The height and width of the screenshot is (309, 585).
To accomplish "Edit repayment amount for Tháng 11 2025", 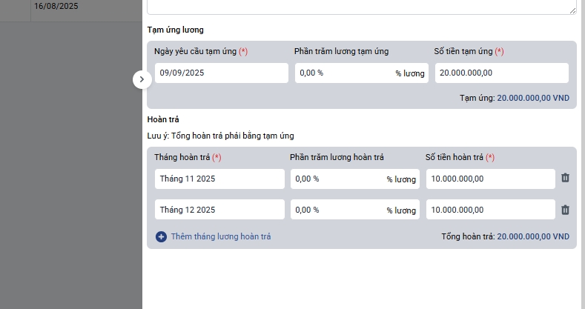I will (490, 179).
